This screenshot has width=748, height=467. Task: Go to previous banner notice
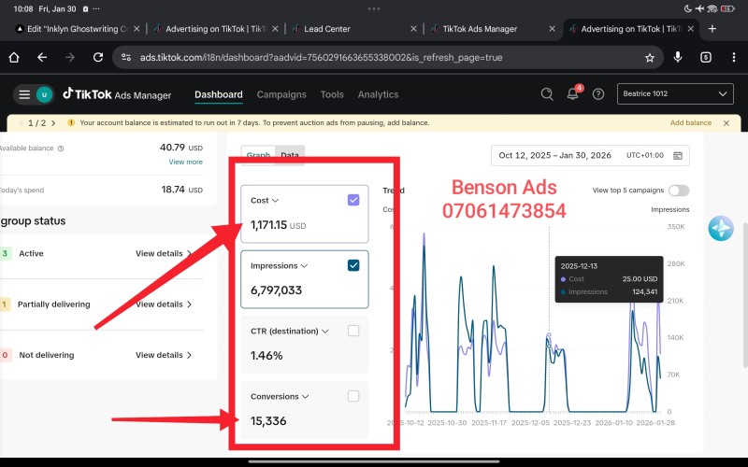21,123
